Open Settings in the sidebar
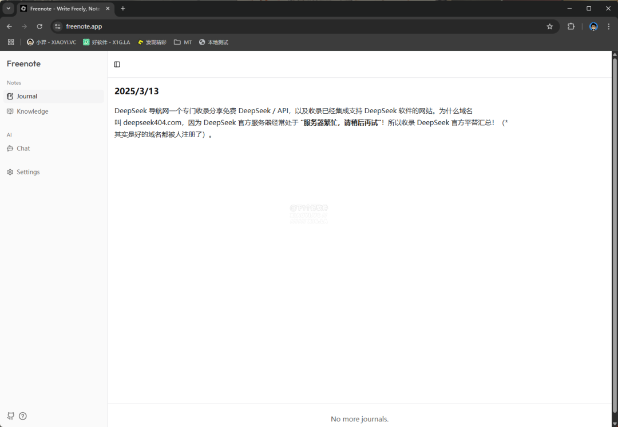This screenshot has width=618, height=427. (54, 172)
